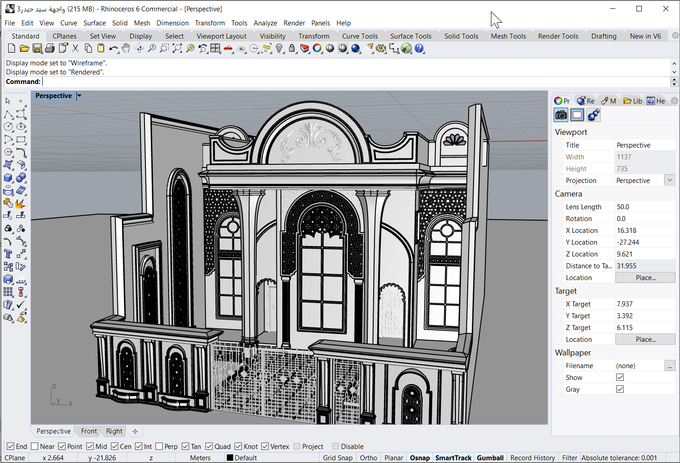
Task: Select the Polyline tool
Action: coord(8,114)
